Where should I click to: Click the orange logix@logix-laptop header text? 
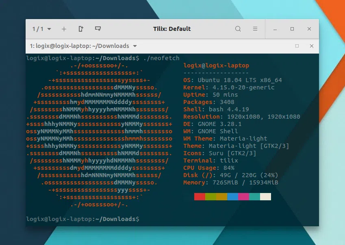click(x=216, y=65)
